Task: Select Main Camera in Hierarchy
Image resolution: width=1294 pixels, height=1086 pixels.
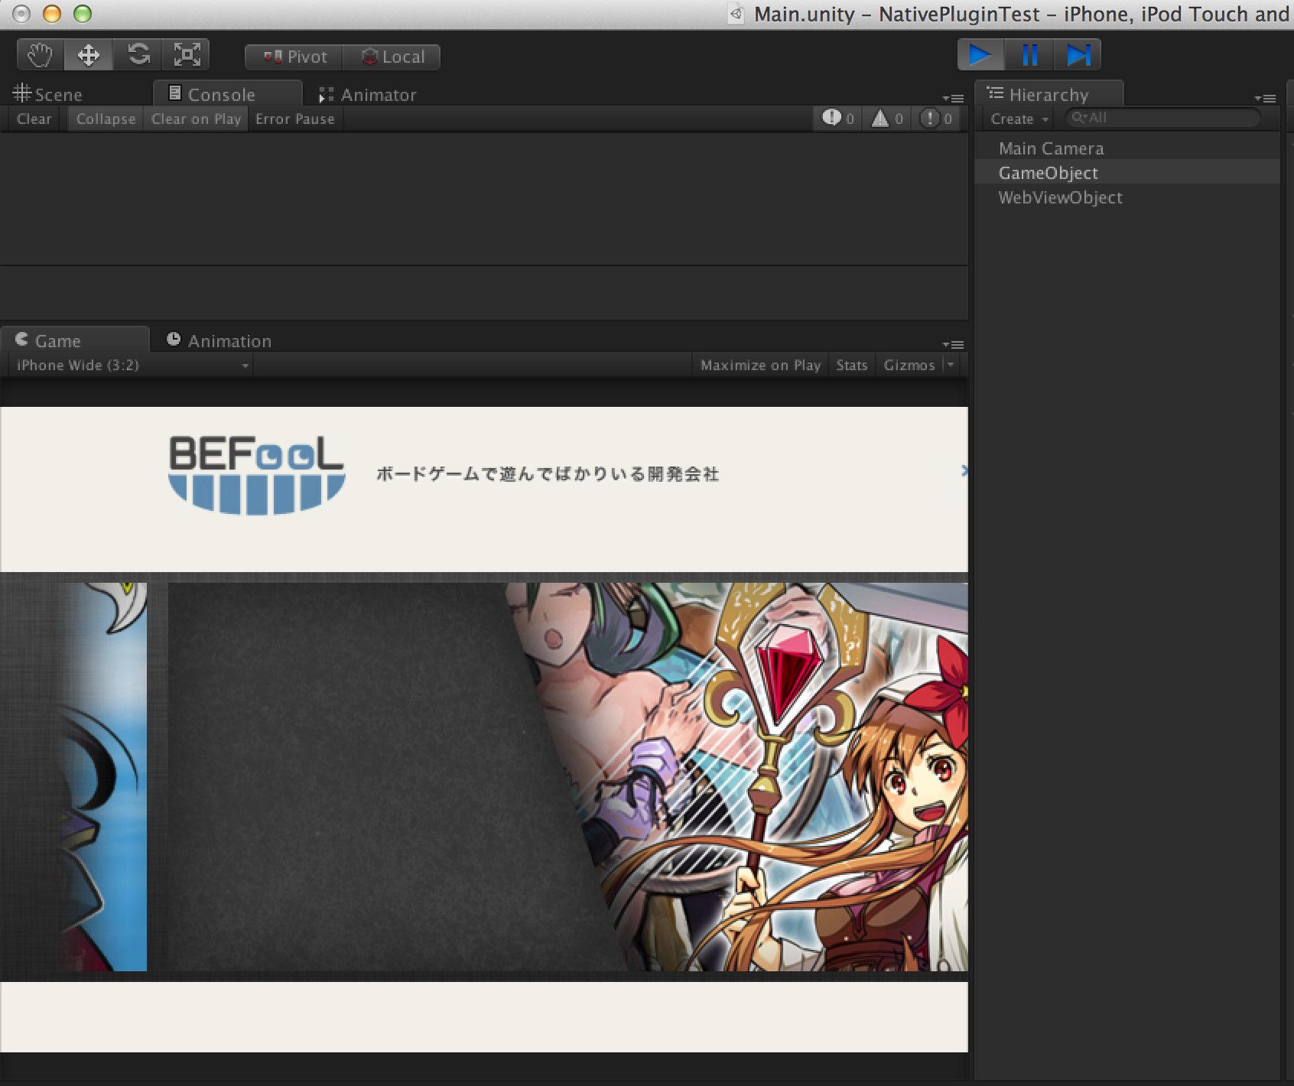Action: (x=1127, y=148)
